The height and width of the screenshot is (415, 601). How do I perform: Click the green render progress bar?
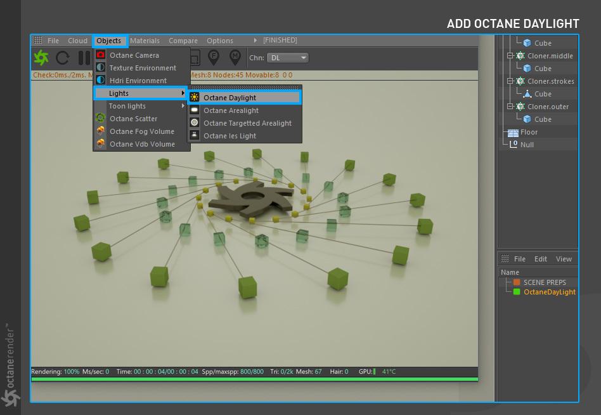coord(254,379)
